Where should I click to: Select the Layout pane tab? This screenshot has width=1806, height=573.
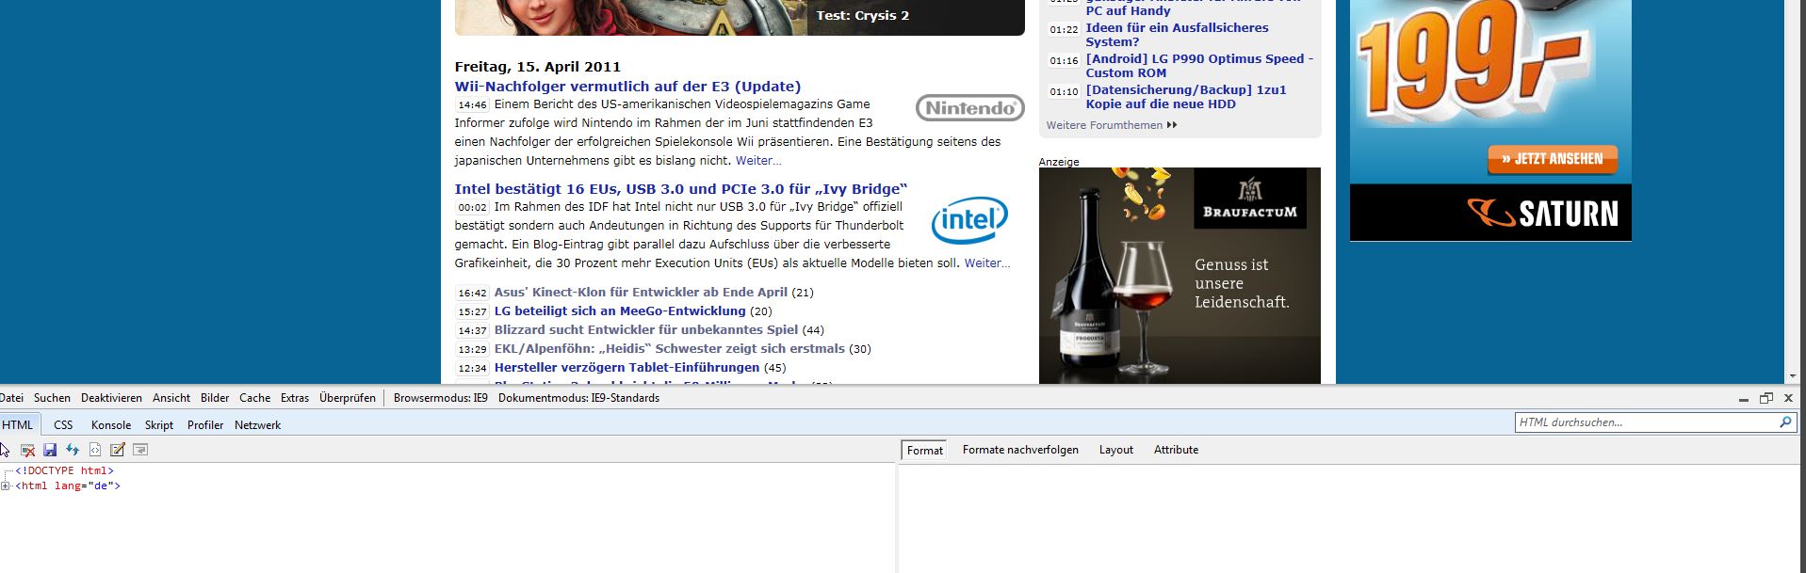point(1116,450)
